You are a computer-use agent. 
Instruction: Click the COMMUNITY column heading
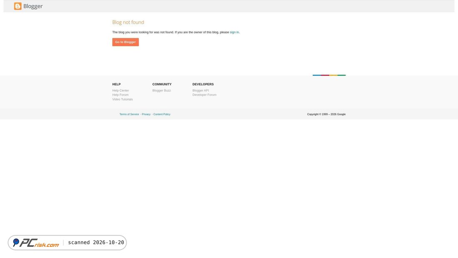click(x=162, y=84)
